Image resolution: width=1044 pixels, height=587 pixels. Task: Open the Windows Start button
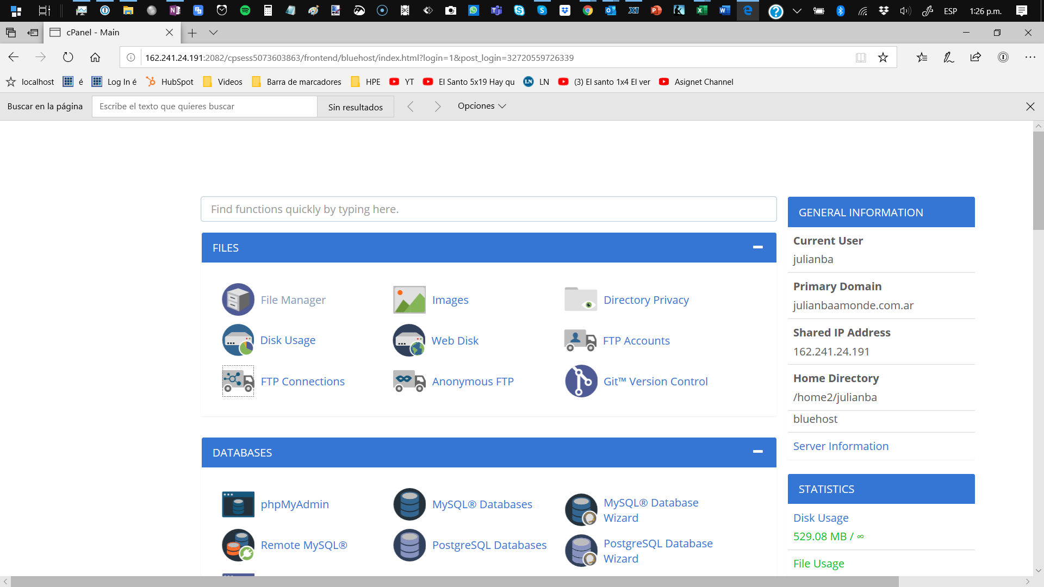click(x=16, y=10)
